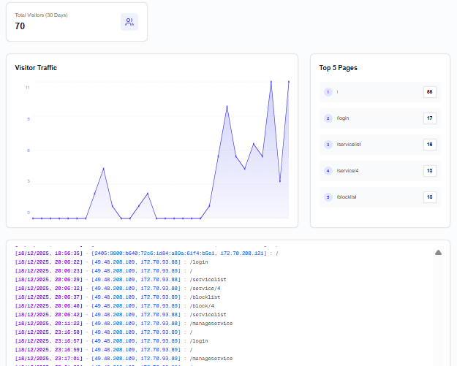The image size is (457, 366).
Task: Click the count badge in /blocklist row
Action: [x=430, y=197]
